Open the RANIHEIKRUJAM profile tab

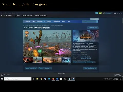pyautogui.click(x=40, y=16)
